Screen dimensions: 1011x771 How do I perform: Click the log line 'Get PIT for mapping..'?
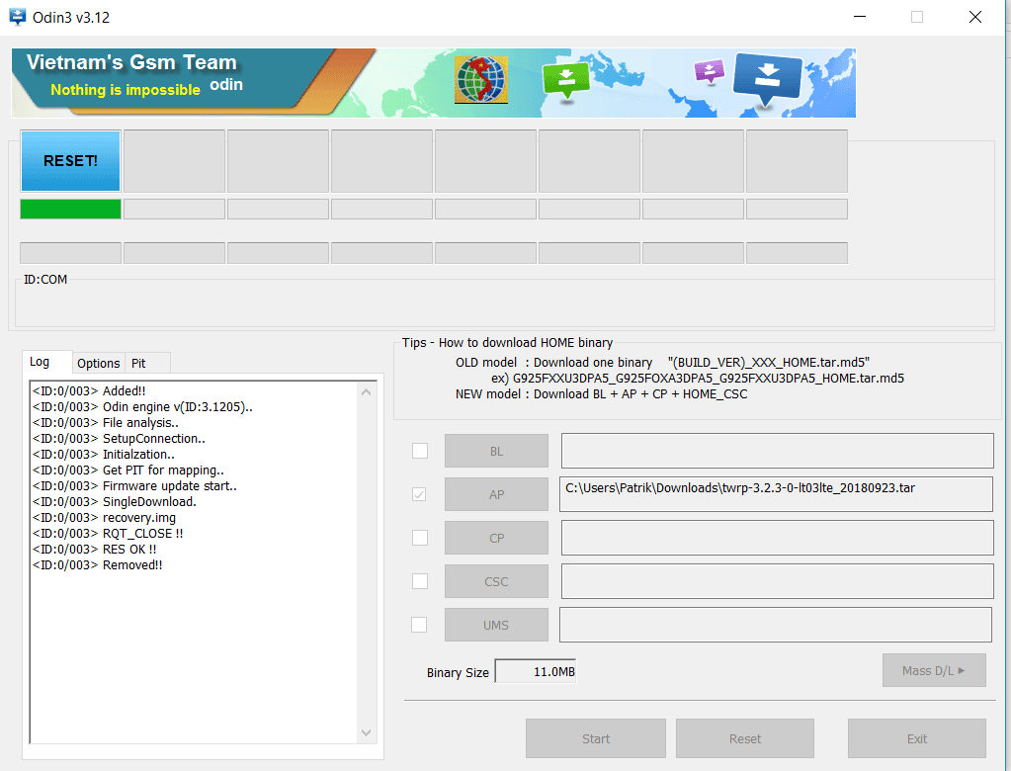[x=128, y=470]
